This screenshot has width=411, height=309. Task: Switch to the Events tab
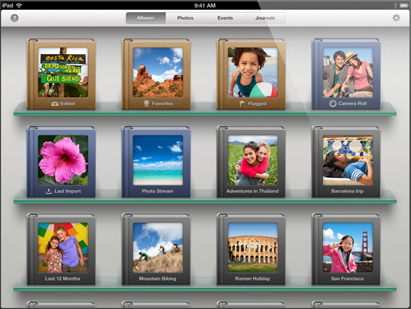click(225, 18)
